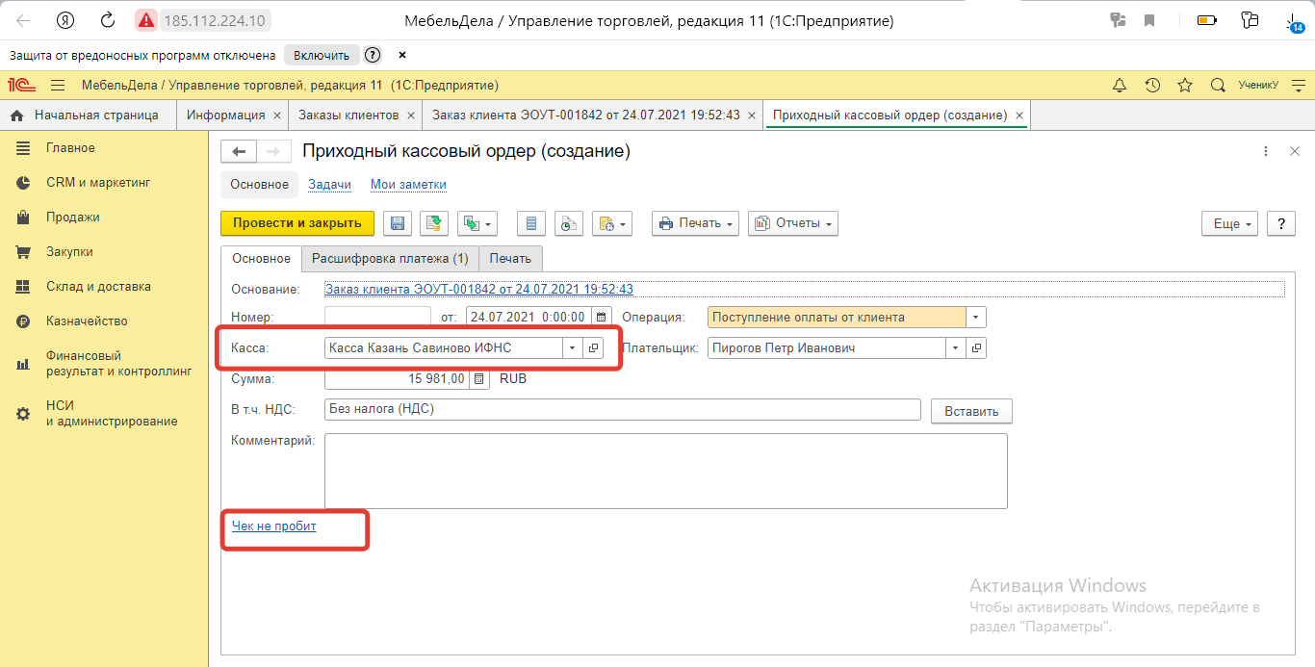Open the Мои заметки link

click(x=408, y=184)
